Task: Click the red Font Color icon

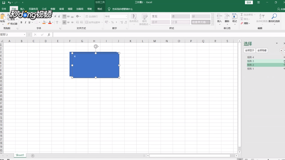Action: click(x=50, y=22)
